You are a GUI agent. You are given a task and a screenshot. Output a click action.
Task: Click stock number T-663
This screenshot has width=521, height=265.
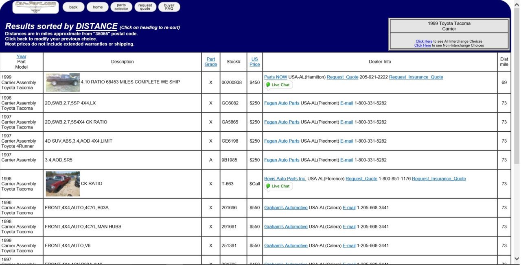pyautogui.click(x=228, y=184)
